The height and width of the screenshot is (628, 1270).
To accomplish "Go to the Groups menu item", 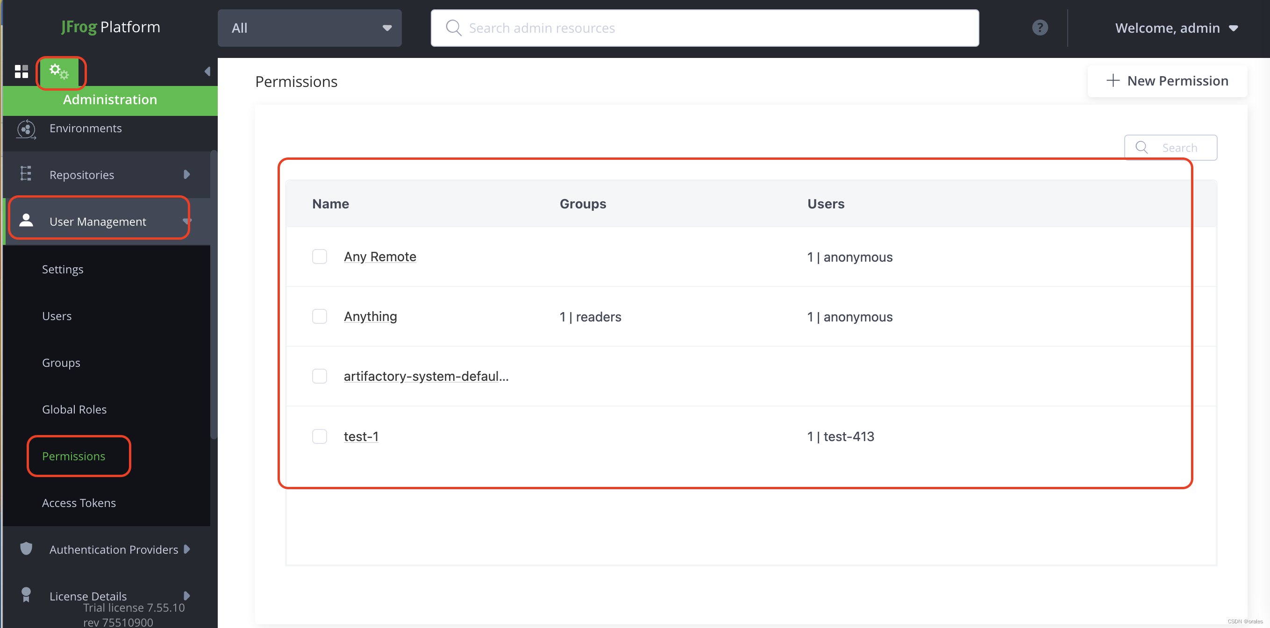I will pos(61,363).
